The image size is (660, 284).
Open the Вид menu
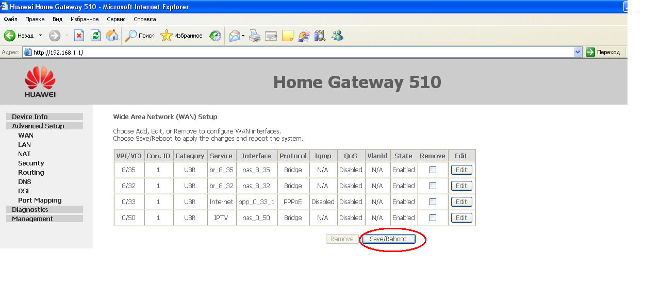point(57,19)
